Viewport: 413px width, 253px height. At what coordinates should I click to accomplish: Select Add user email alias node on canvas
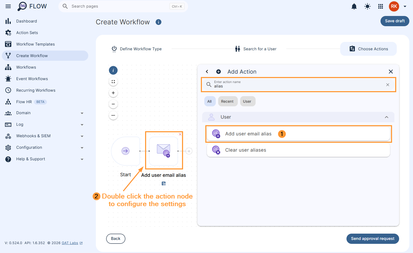coord(163,151)
